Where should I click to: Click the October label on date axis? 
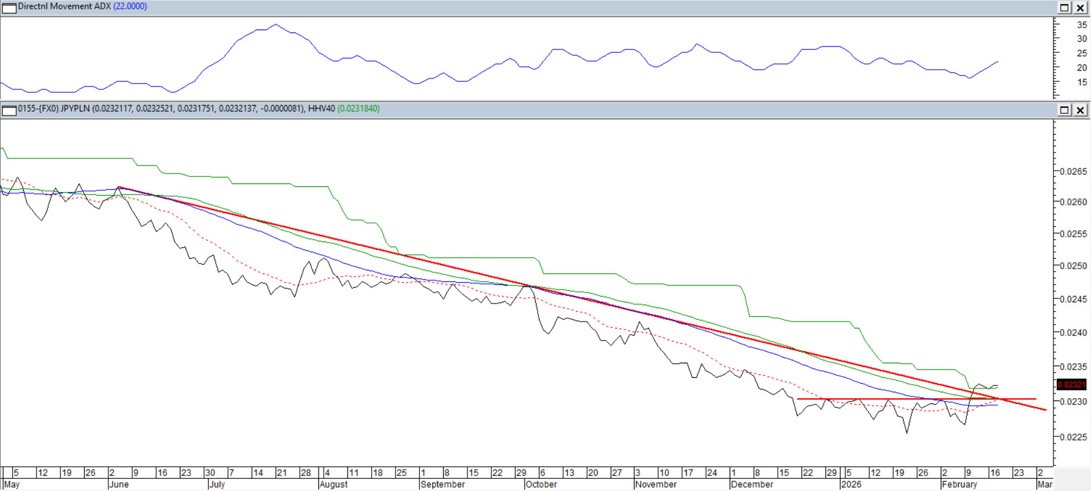(x=541, y=485)
